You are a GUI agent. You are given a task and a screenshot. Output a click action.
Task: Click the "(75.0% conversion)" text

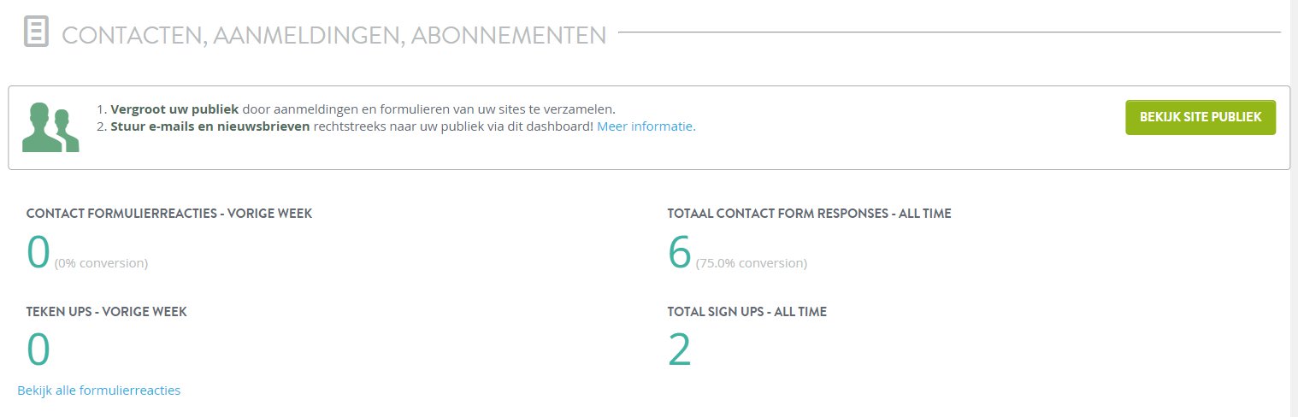(752, 263)
